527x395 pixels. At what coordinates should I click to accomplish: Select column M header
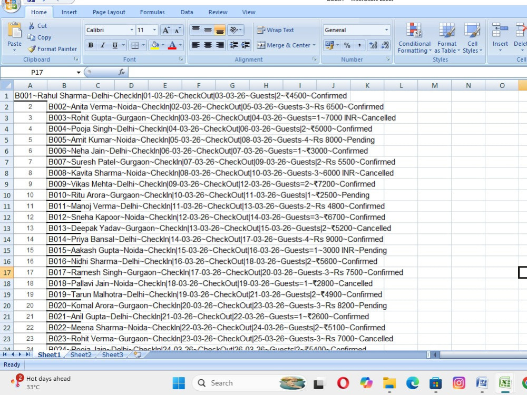[x=435, y=85]
